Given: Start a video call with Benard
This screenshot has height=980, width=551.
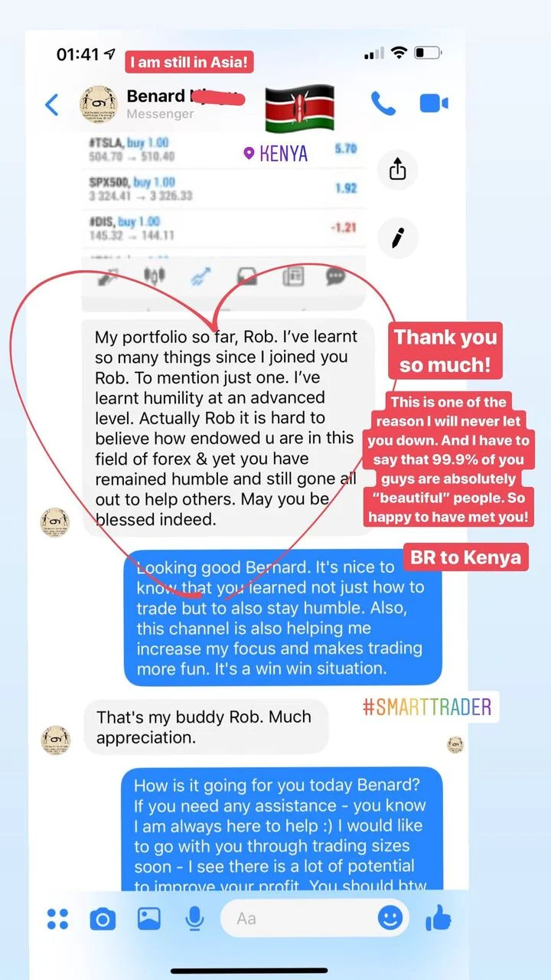Looking at the screenshot, I should 434,103.
